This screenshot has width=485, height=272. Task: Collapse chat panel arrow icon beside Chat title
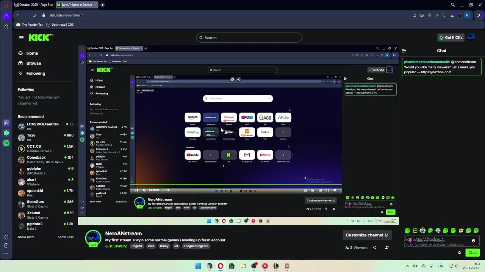click(x=404, y=51)
